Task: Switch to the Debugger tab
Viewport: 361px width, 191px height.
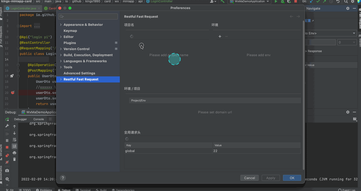Action: click(21, 119)
